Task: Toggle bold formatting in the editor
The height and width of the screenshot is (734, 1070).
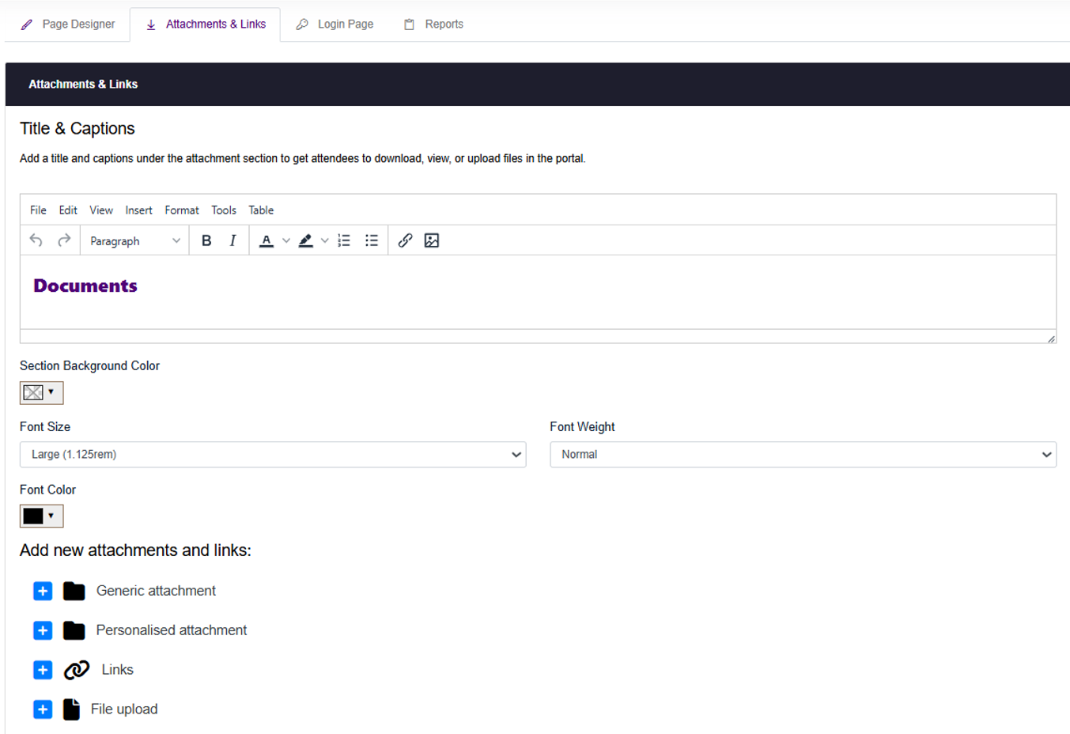Action: click(206, 240)
